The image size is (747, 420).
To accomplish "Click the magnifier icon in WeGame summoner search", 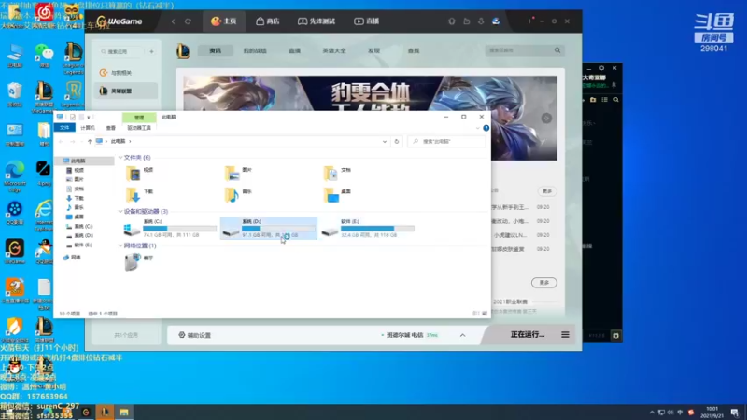I will (557, 50).
